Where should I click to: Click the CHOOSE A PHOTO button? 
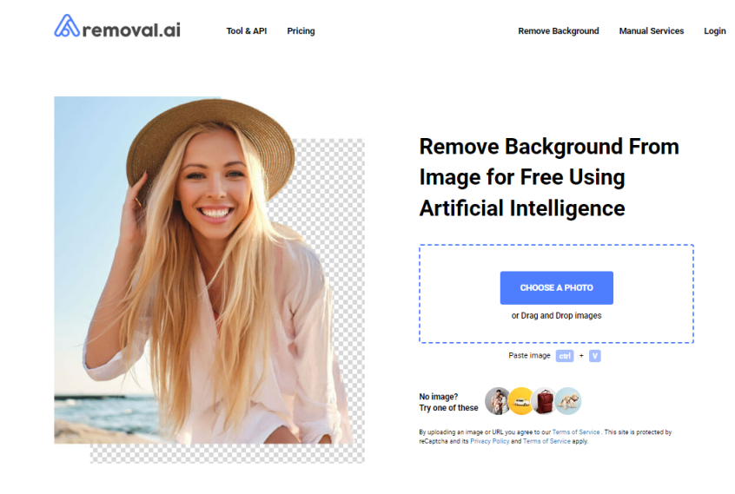(556, 287)
